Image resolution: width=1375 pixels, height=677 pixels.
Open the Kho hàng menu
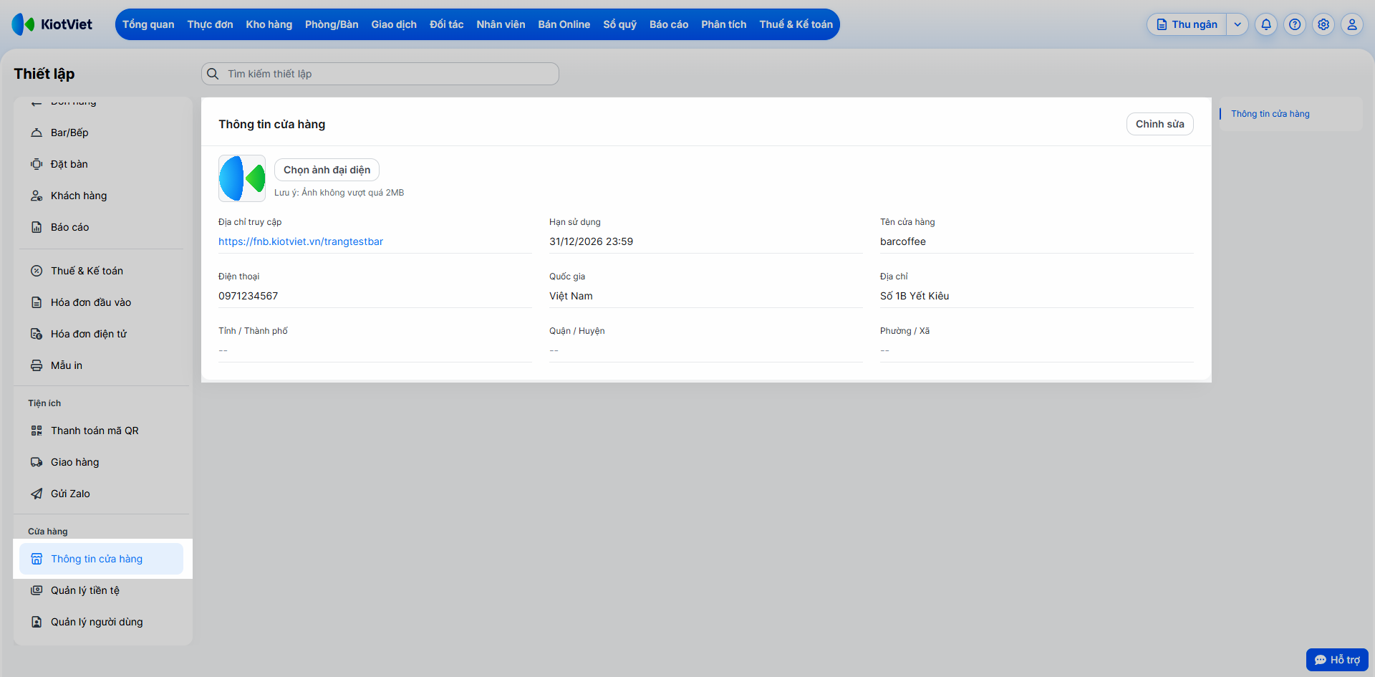pos(269,24)
